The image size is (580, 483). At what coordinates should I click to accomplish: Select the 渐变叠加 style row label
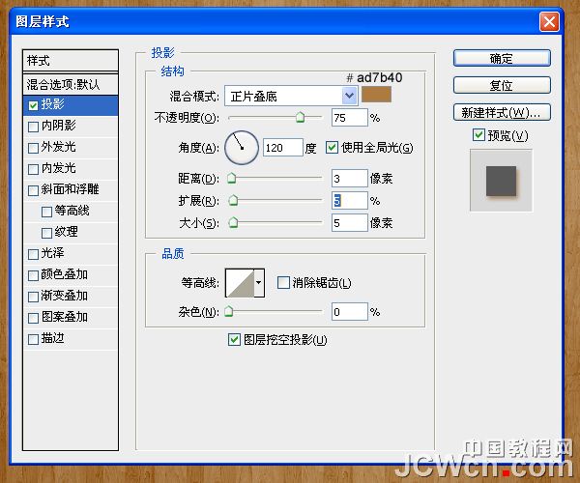(x=65, y=296)
